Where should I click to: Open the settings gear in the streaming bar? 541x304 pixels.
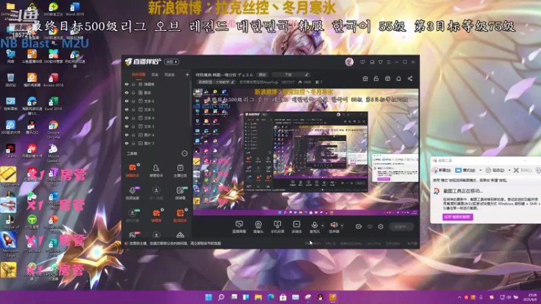(381, 226)
